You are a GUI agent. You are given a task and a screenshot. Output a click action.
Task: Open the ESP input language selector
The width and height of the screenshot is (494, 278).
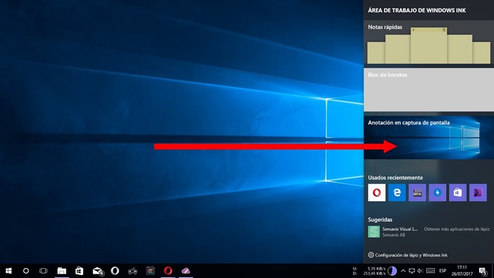tap(442, 271)
